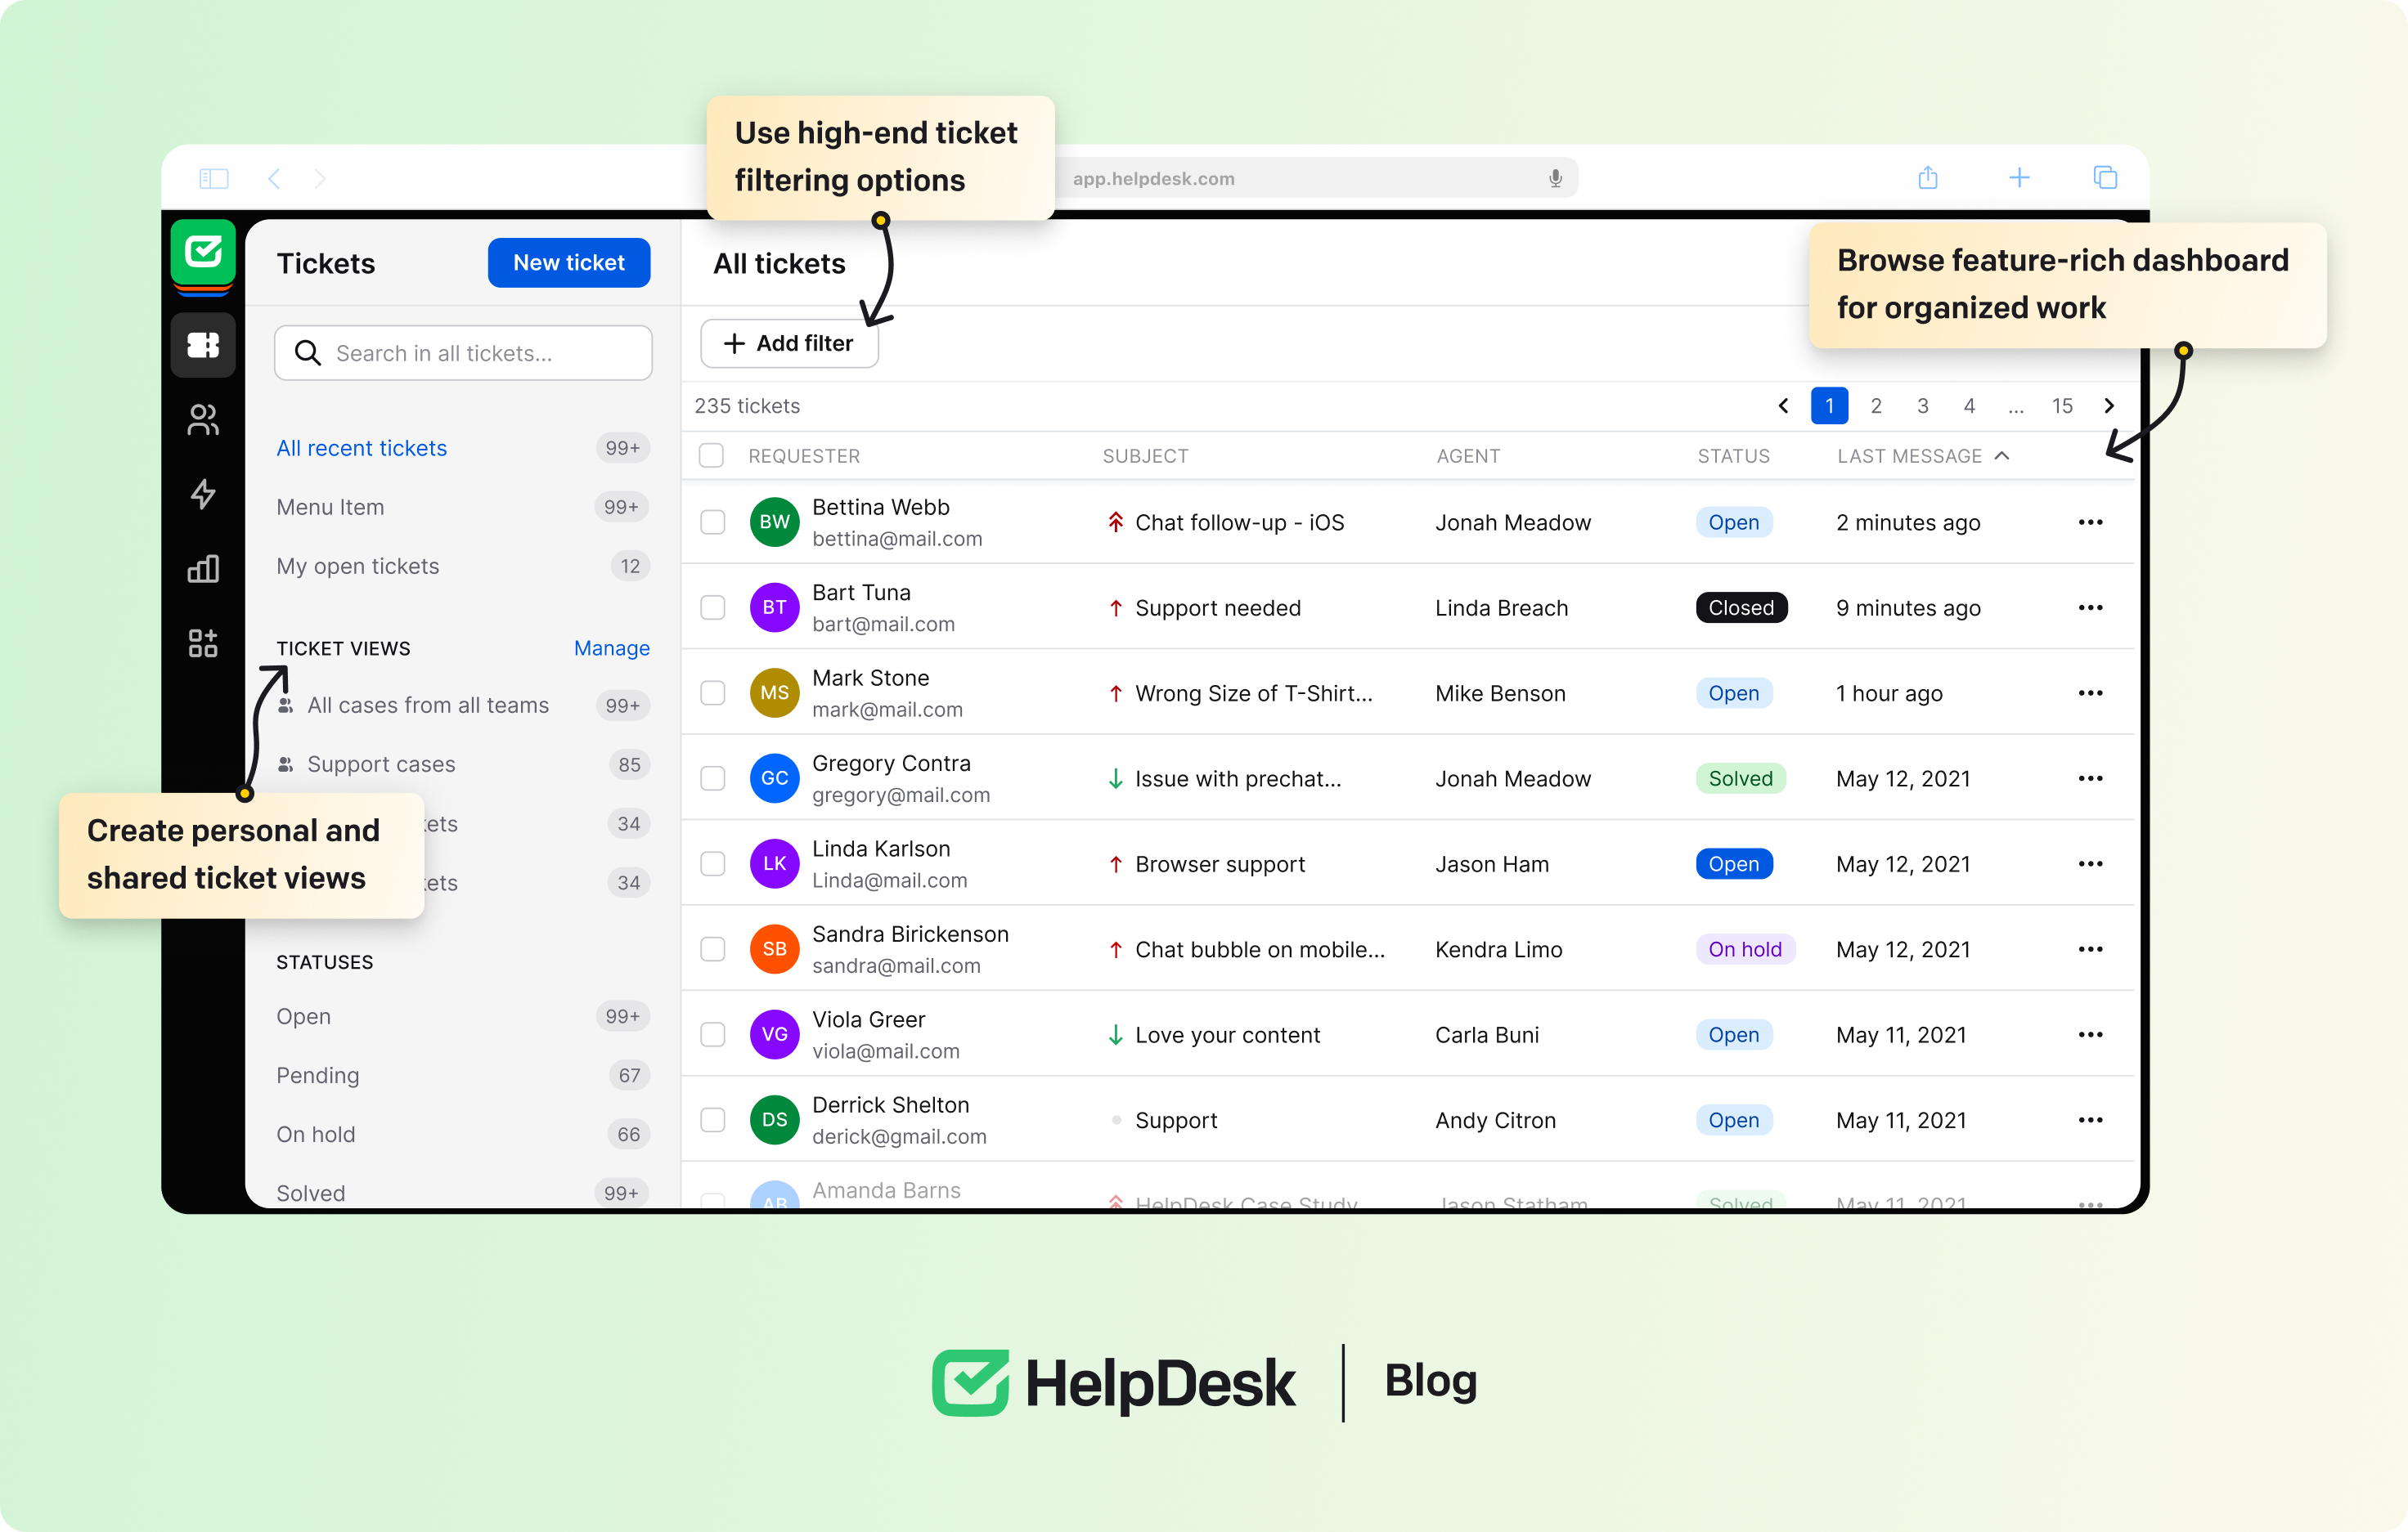Open the Apps grid-plus icon
The image size is (2408, 1532).
click(203, 643)
